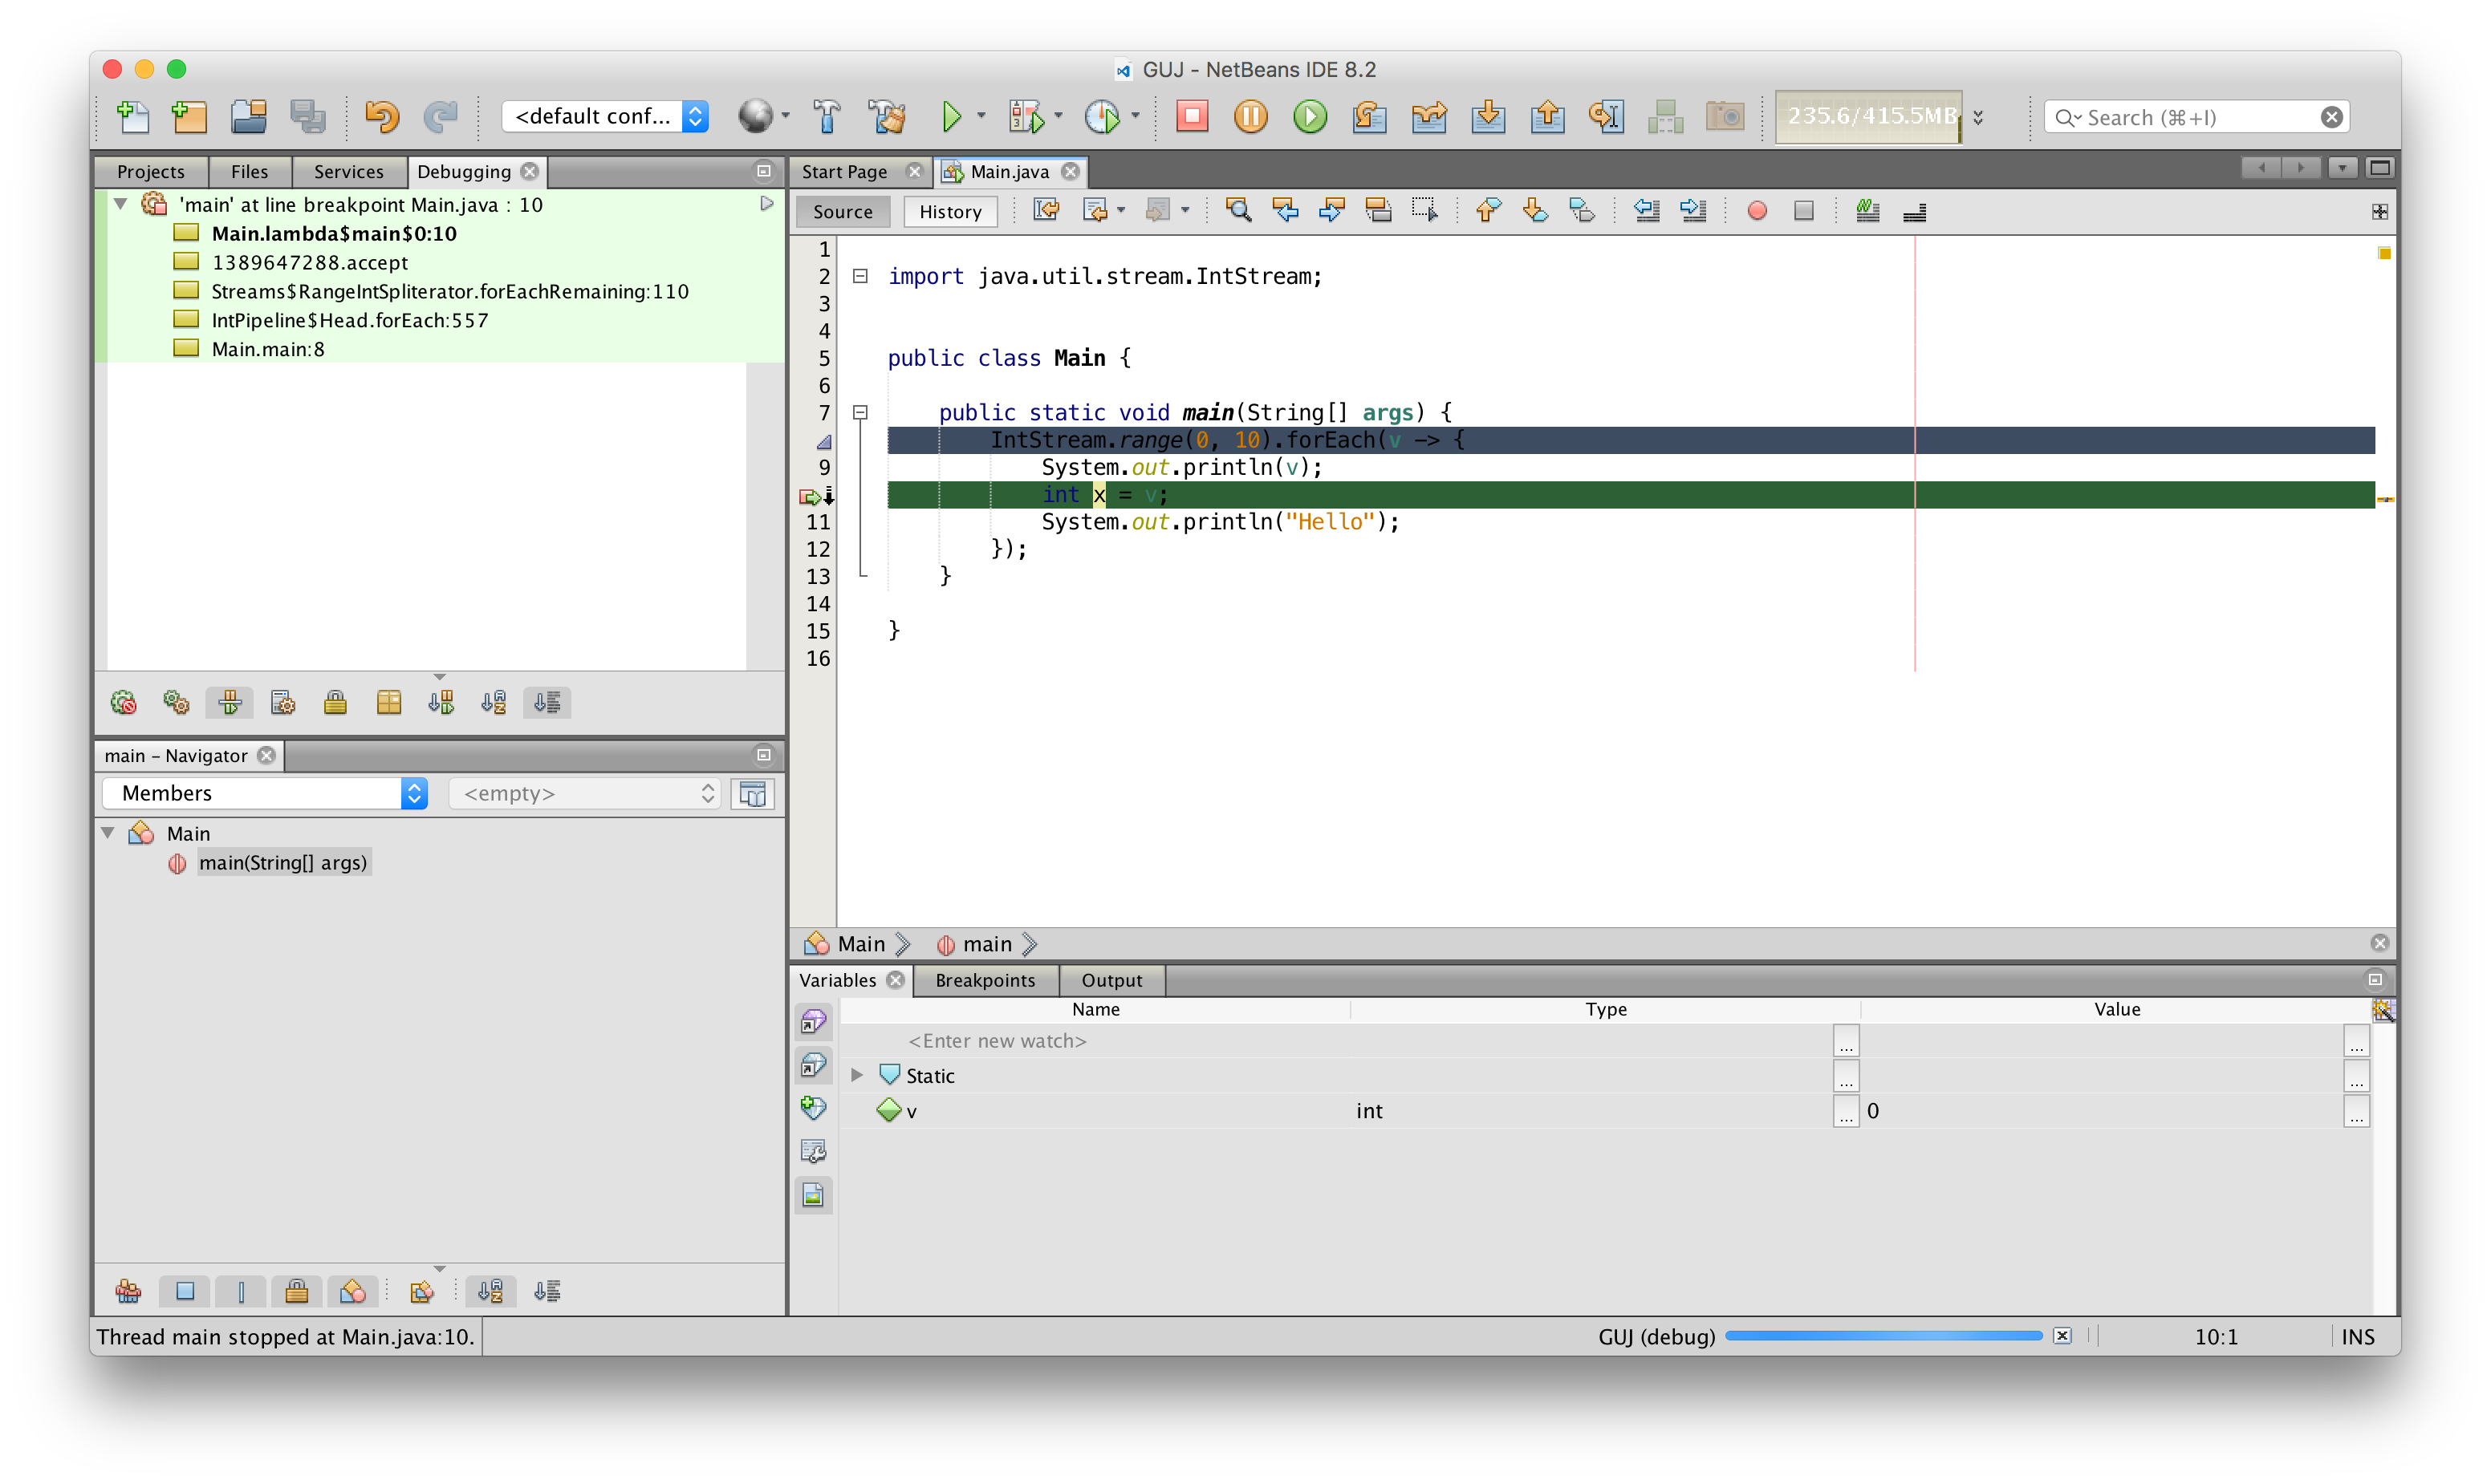Click the Find Selection magnifier icon in editor
Screen dimensions: 2491x1484
pyautogui.click(x=1238, y=211)
